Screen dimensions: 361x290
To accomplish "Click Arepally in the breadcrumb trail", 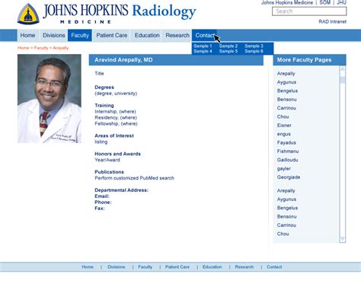I will tap(60, 48).
